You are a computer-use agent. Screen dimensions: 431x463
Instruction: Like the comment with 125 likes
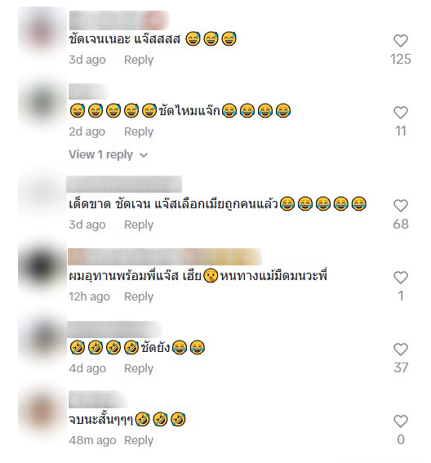401,41
